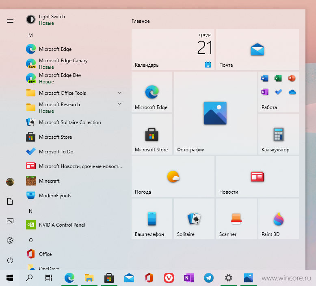
Task: Open the Калькулятор tile
Action: tap(279, 134)
